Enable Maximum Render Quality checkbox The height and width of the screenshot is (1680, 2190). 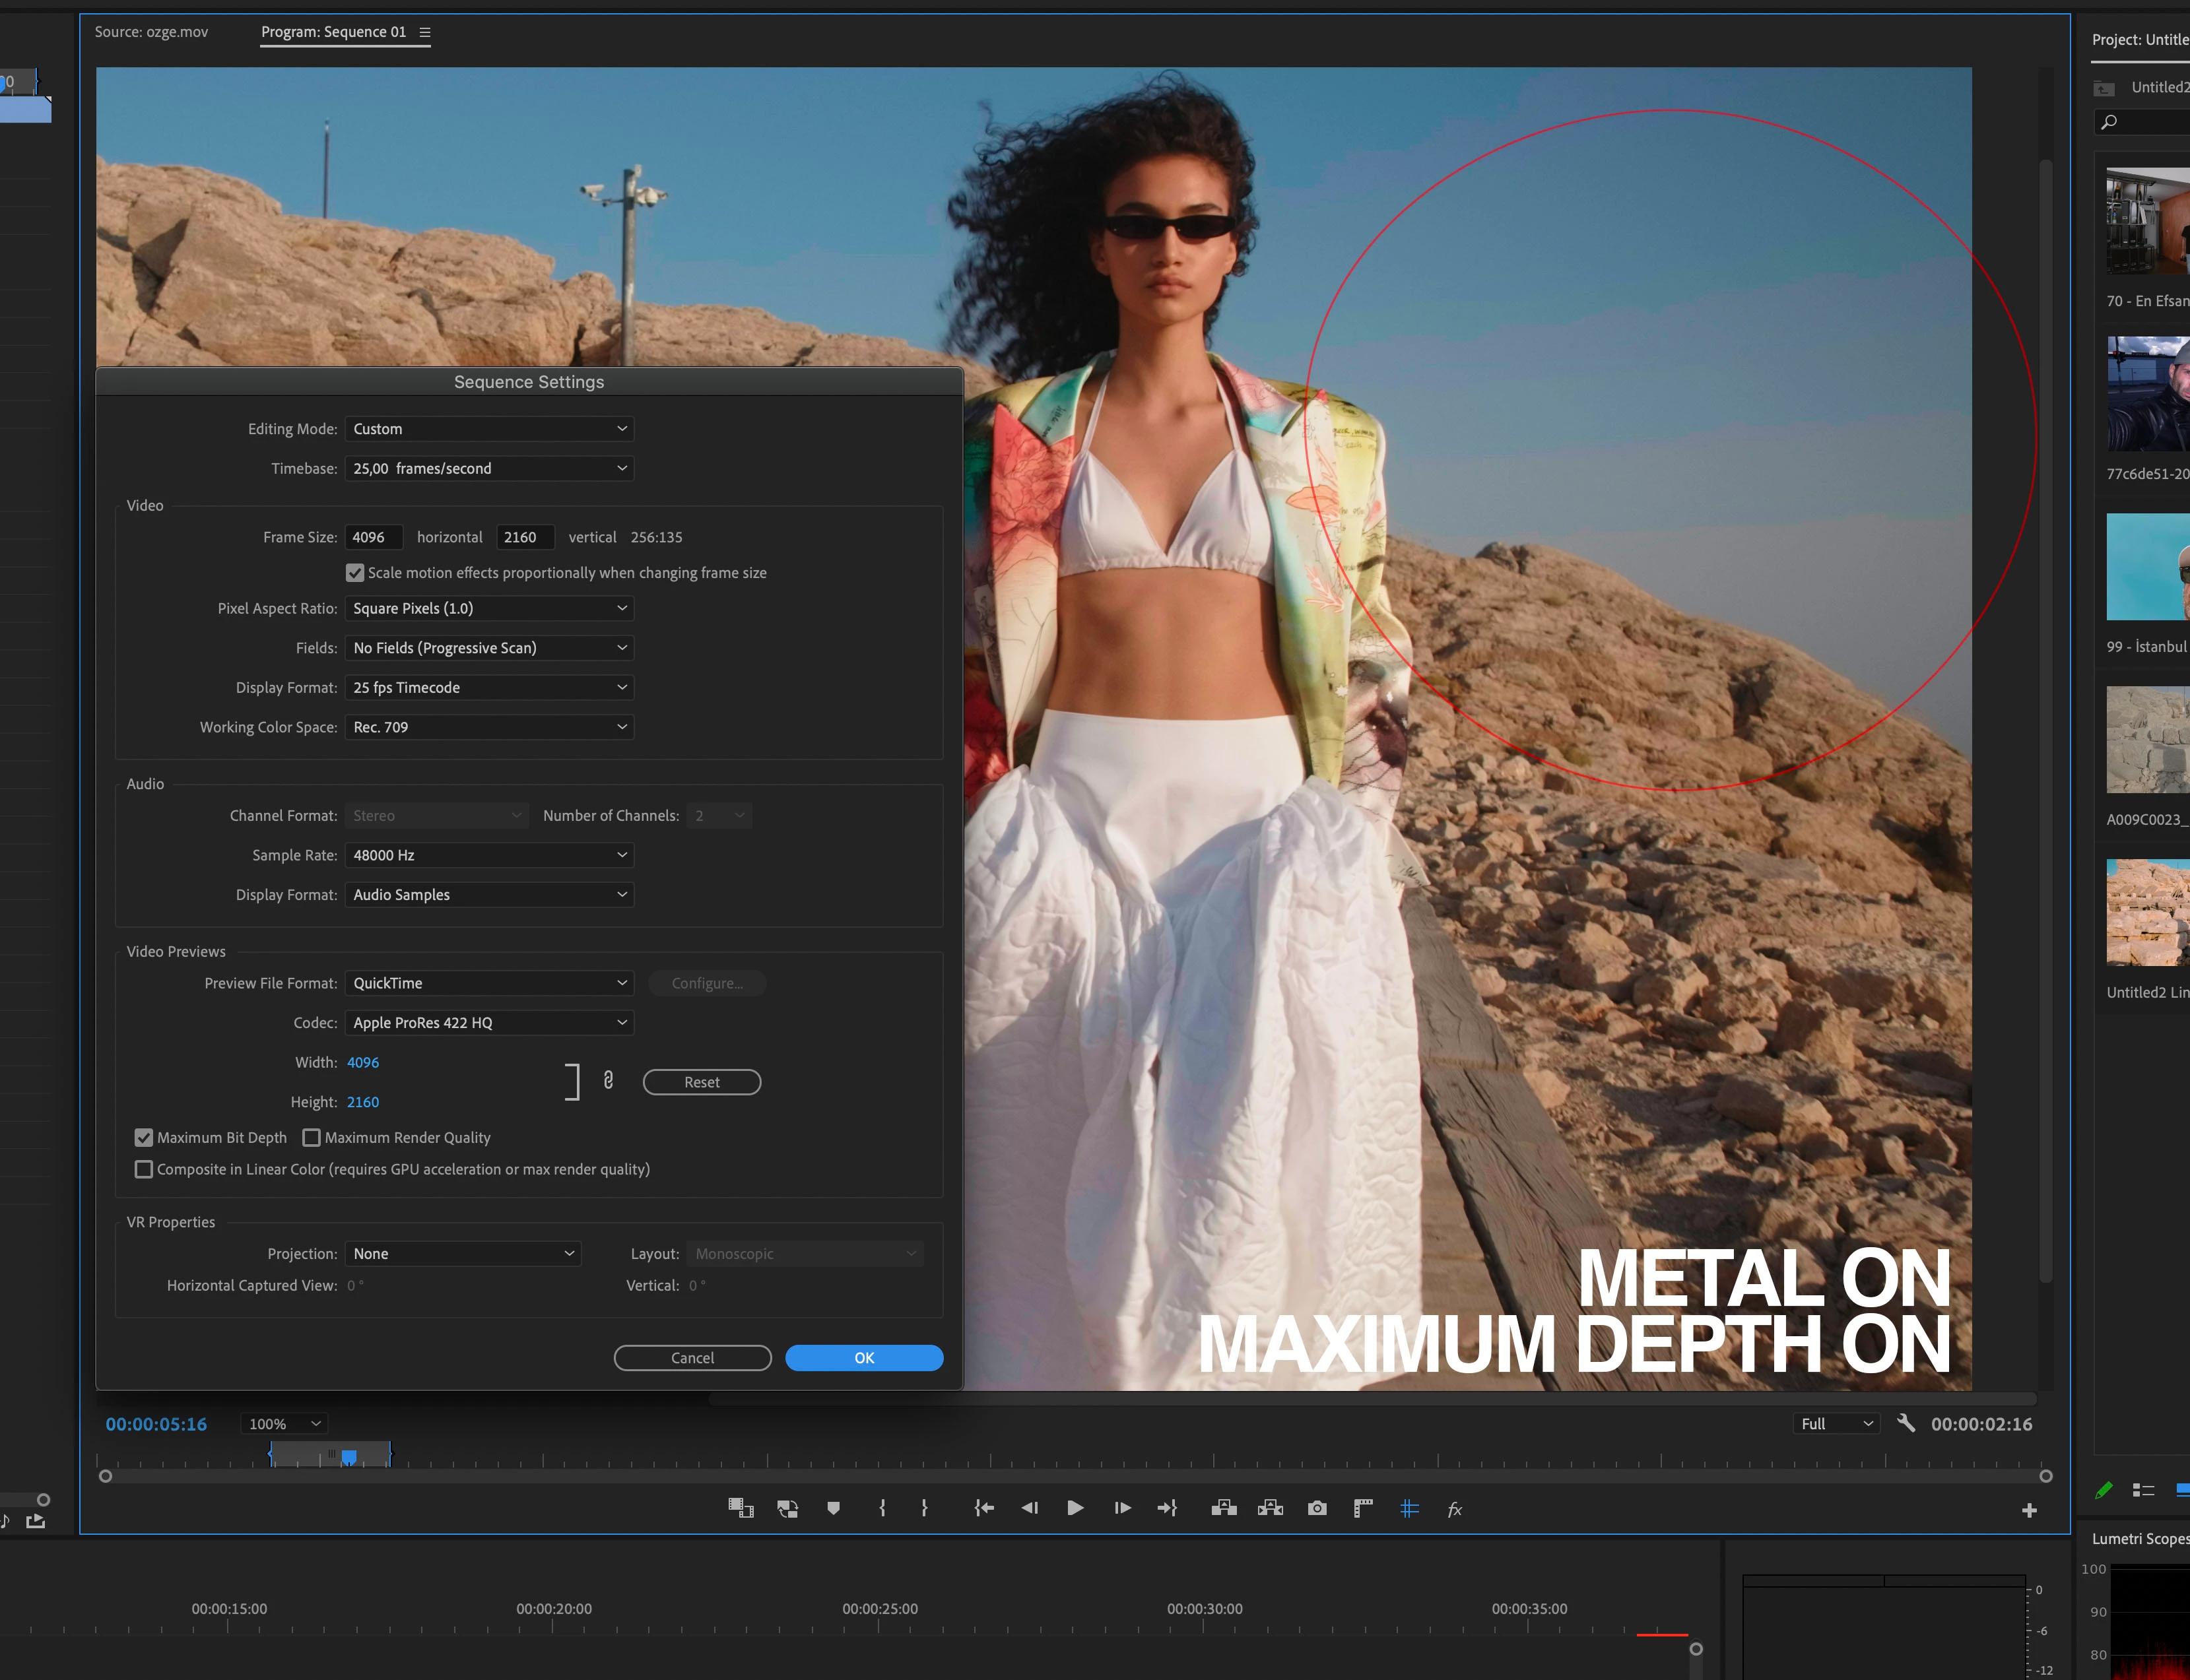click(x=312, y=1138)
